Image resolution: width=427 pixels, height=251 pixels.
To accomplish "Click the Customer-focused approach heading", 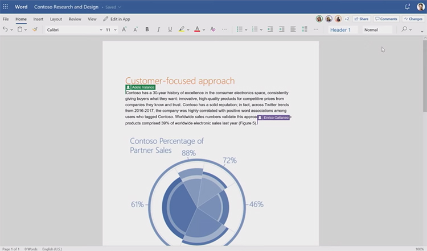I will point(180,81).
